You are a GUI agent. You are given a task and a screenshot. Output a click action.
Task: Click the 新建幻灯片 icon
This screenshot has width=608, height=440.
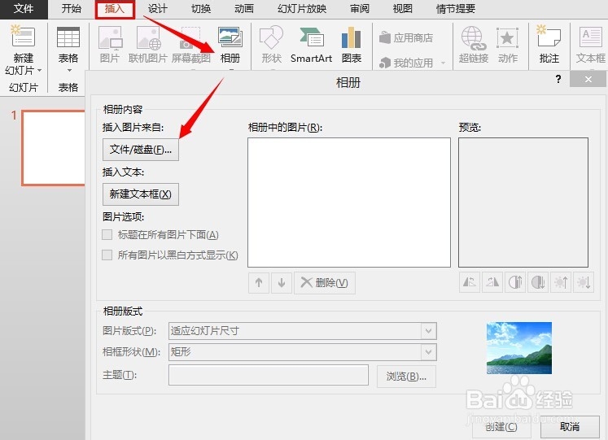click(x=23, y=36)
